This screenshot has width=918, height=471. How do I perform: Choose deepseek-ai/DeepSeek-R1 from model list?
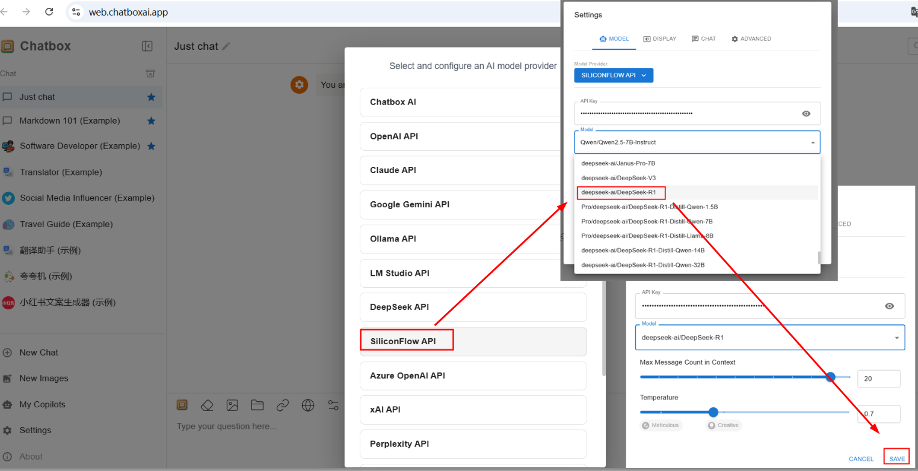point(697,192)
